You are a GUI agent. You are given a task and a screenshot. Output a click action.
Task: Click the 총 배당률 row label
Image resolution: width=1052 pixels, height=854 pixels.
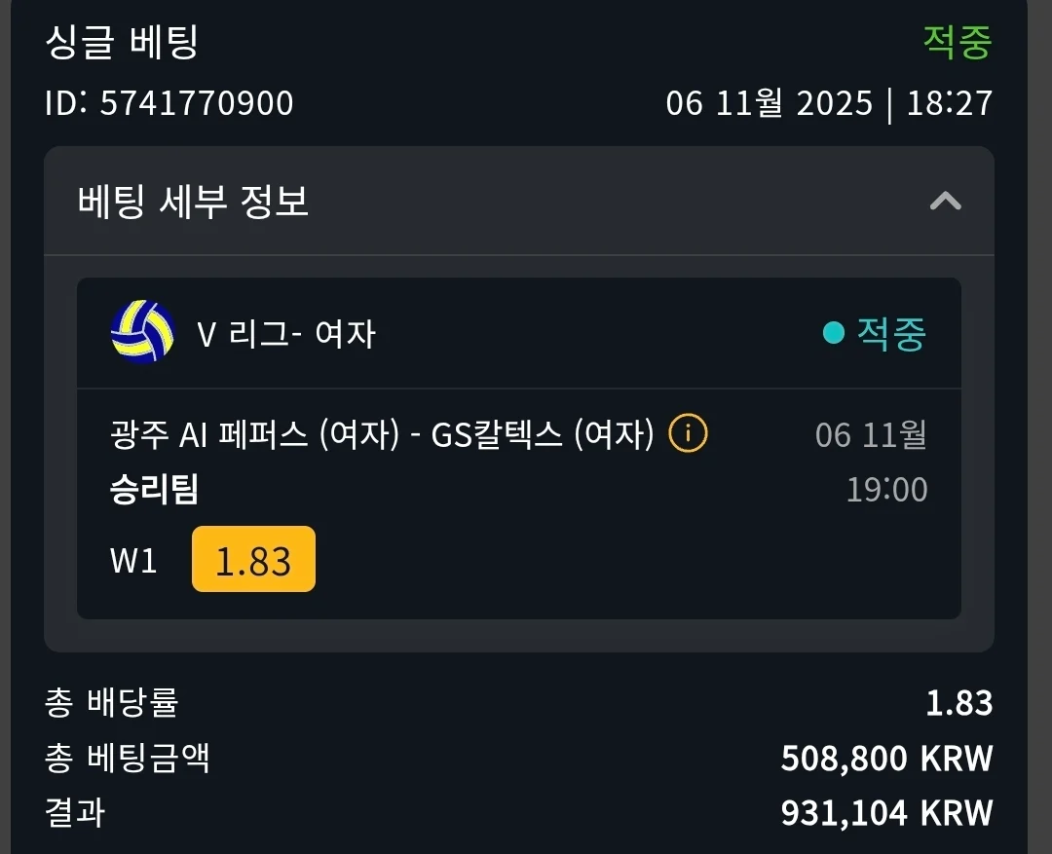(112, 702)
